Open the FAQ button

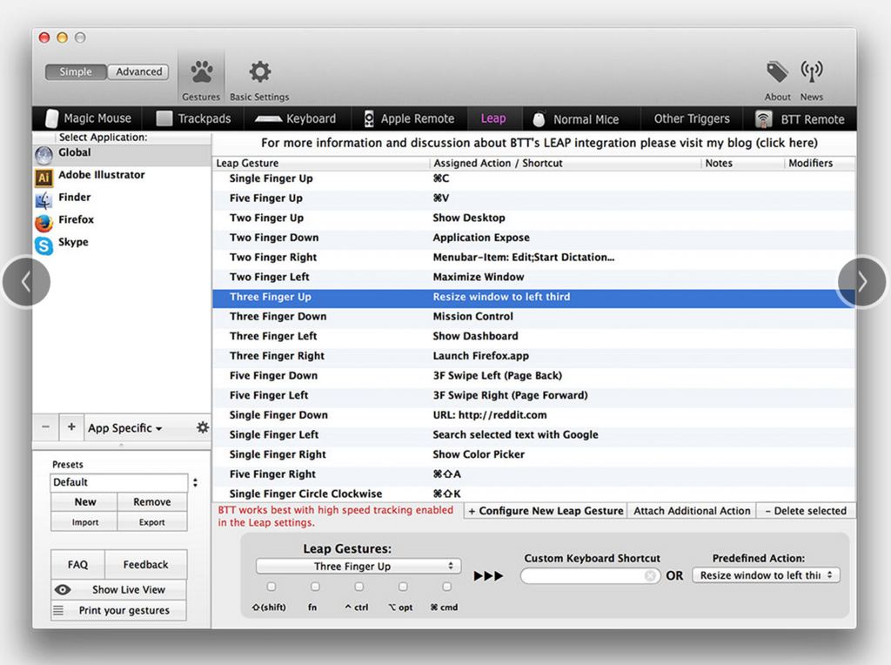(x=77, y=564)
